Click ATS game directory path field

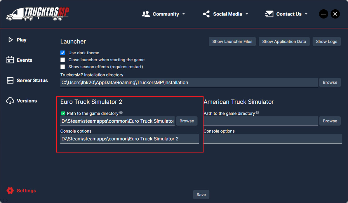tap(260, 121)
